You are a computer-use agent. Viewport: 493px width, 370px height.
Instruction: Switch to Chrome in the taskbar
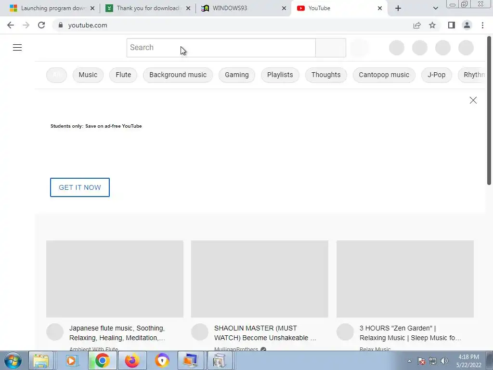pos(102,360)
